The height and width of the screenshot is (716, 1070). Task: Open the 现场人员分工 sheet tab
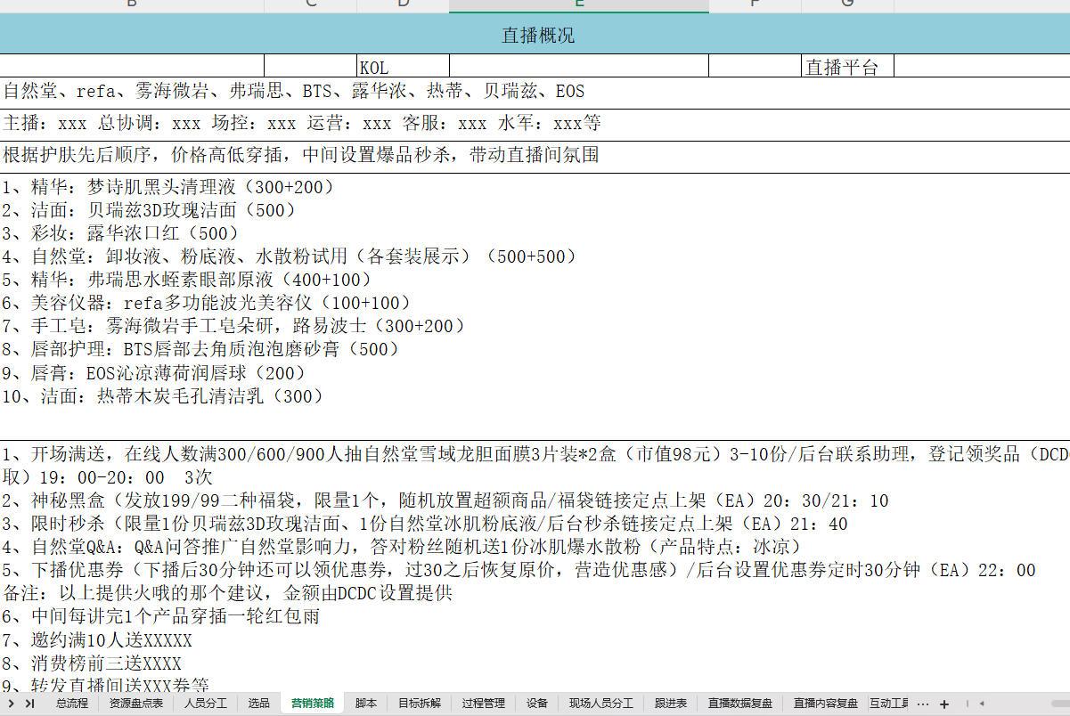[x=600, y=704]
